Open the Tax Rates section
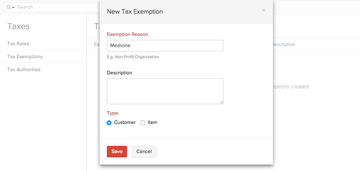 [x=18, y=43]
